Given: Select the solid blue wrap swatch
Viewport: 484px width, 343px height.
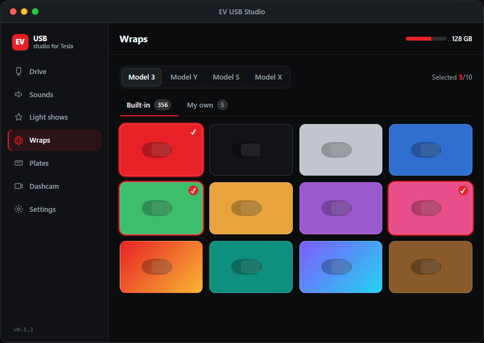Looking at the screenshot, I should click(431, 150).
